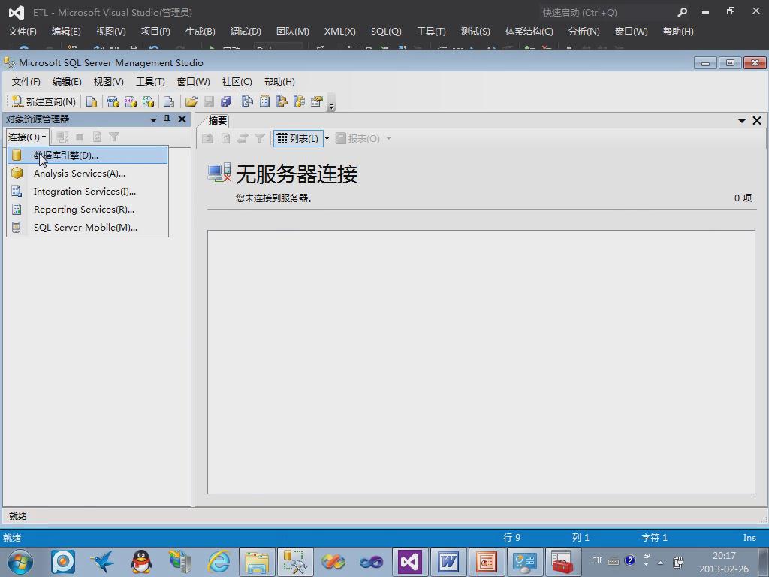Open the Visual Studio SQL(Q) menu

pyautogui.click(x=386, y=32)
